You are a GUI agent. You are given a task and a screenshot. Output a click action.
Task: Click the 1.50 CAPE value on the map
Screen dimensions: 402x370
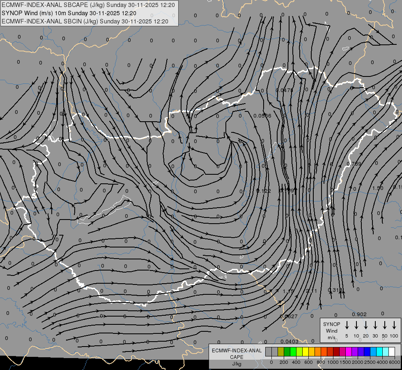click(378, 188)
